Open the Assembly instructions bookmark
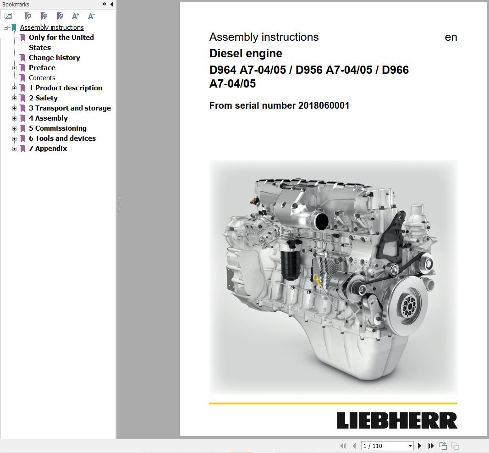 click(x=52, y=28)
